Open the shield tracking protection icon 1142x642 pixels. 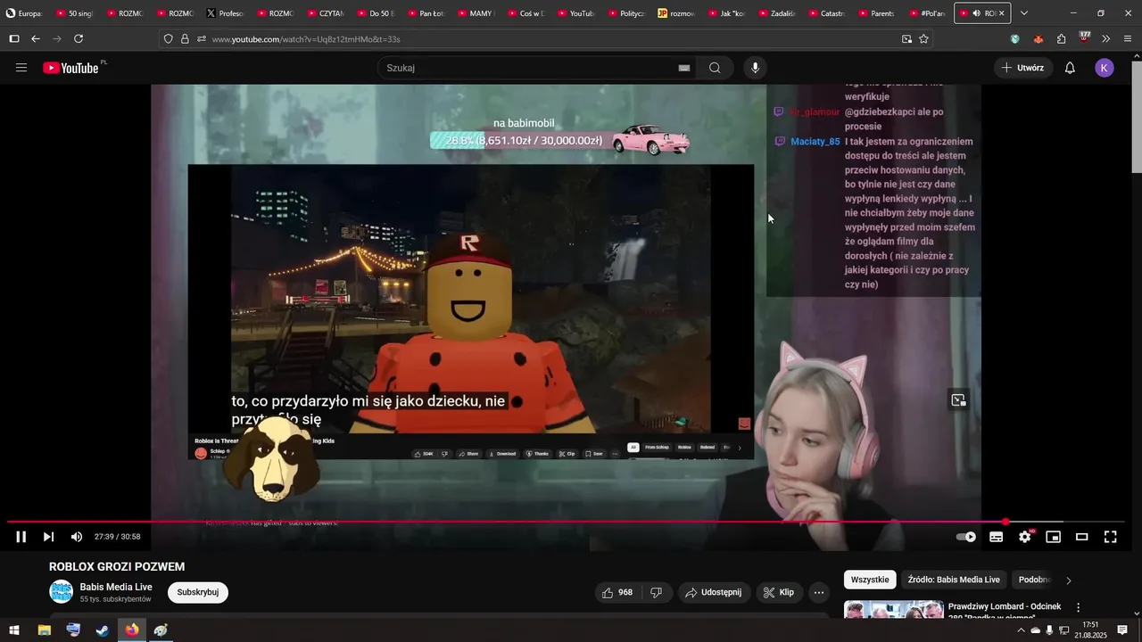click(168, 39)
